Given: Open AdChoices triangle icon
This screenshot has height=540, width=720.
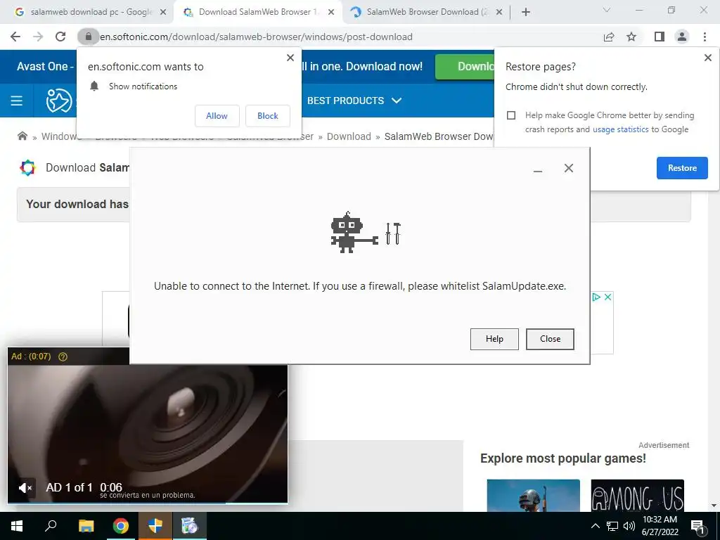Looking at the screenshot, I should (x=596, y=297).
